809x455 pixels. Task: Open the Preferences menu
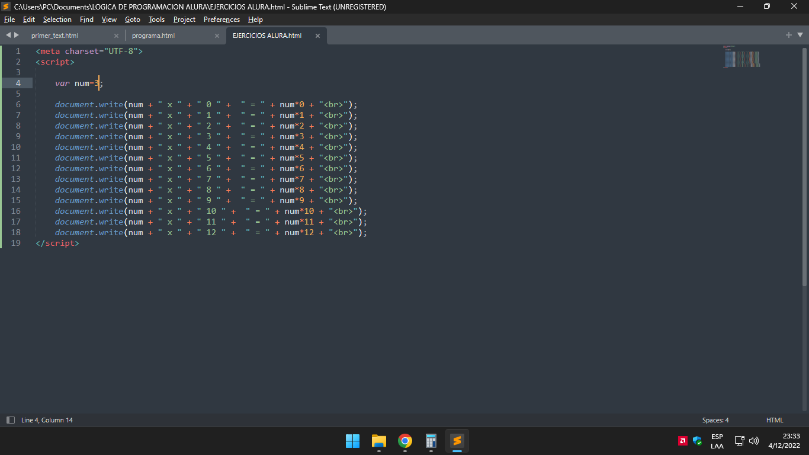221,20
